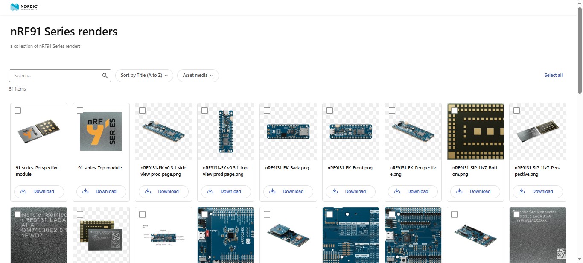Click download icon for 91_series_Top module

click(85, 191)
